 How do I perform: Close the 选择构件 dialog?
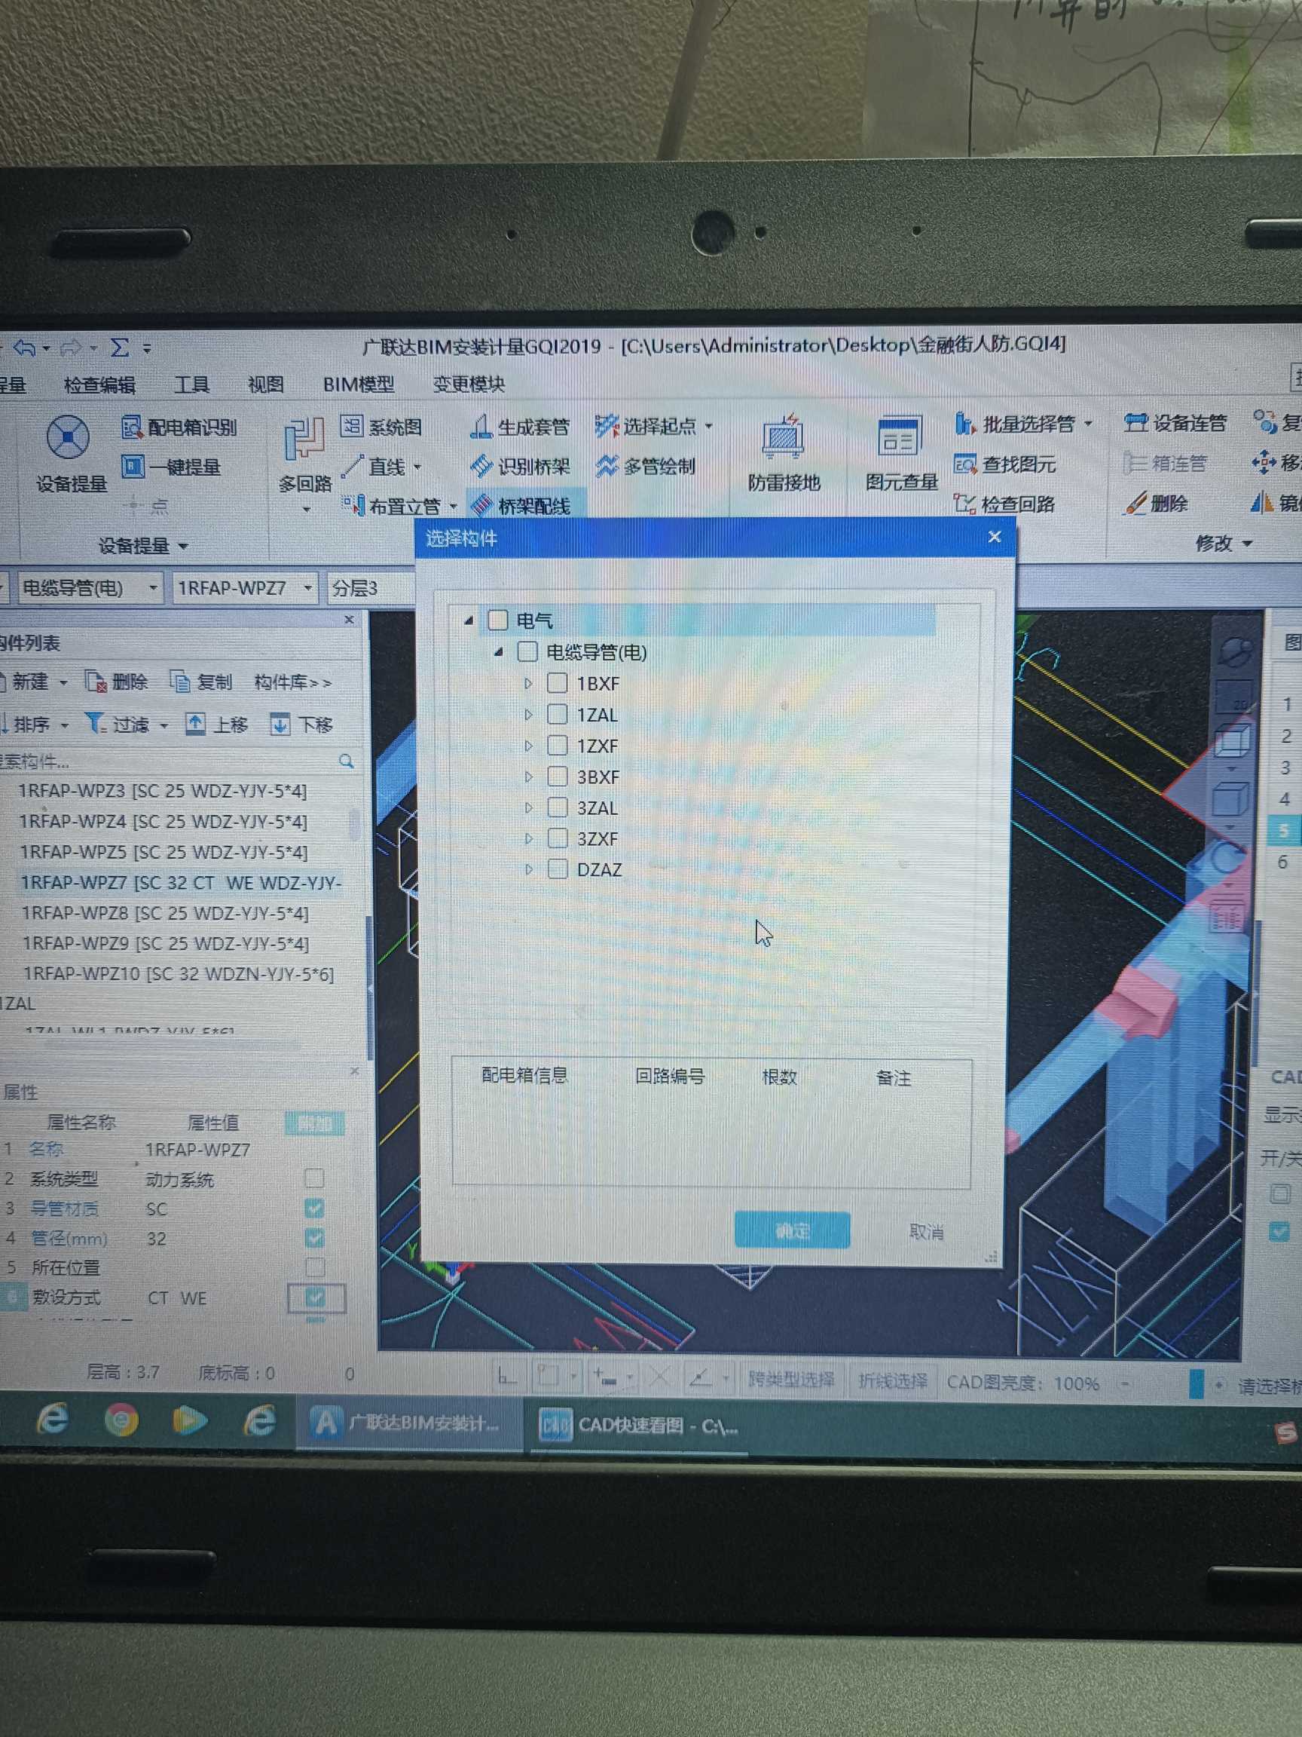[995, 536]
